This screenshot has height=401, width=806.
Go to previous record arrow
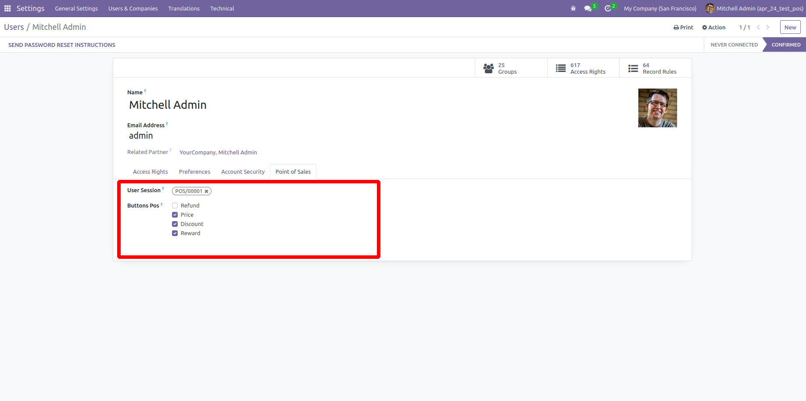pyautogui.click(x=758, y=27)
